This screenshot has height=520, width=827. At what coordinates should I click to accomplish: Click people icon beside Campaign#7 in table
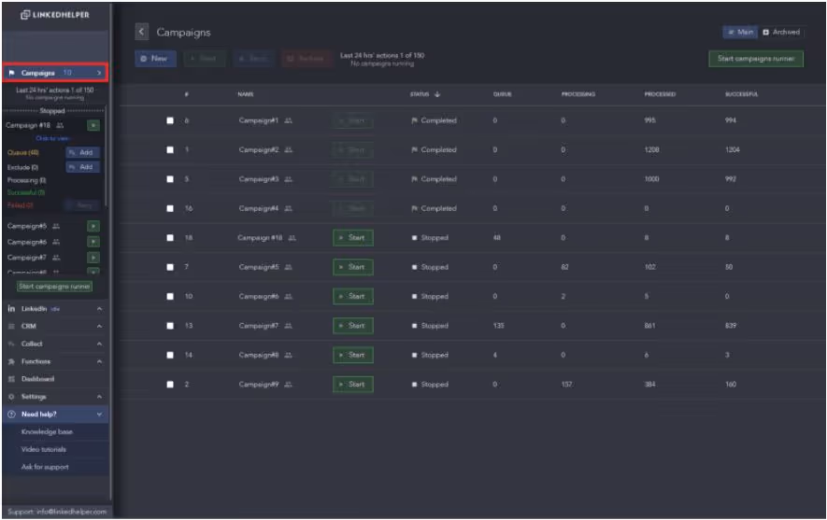[x=288, y=326]
